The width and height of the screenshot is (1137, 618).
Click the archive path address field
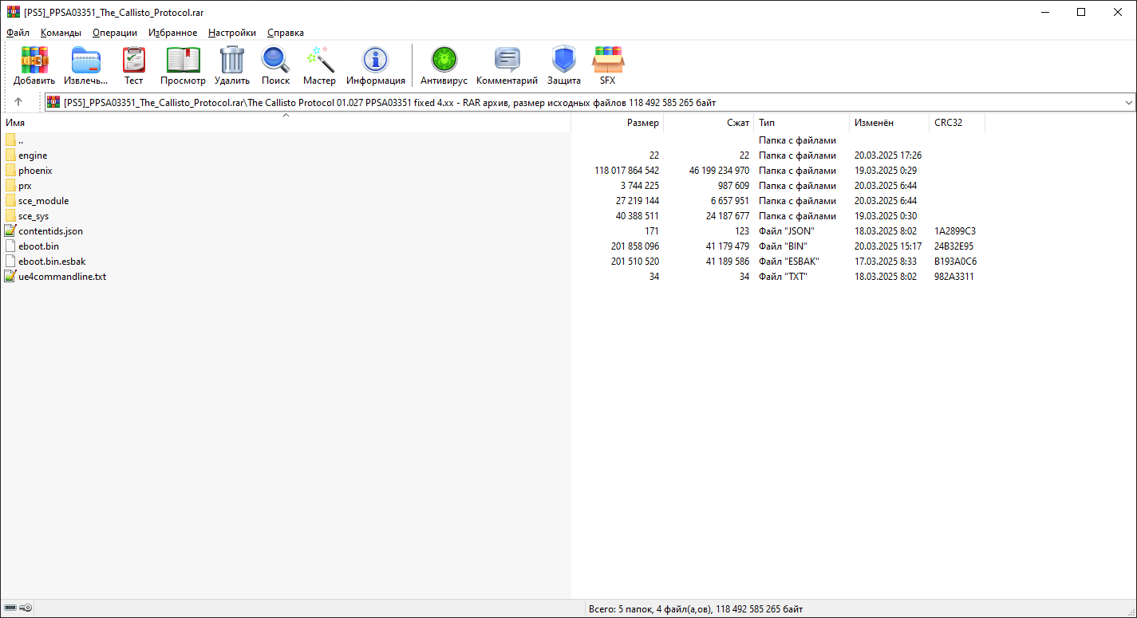[x=590, y=103]
